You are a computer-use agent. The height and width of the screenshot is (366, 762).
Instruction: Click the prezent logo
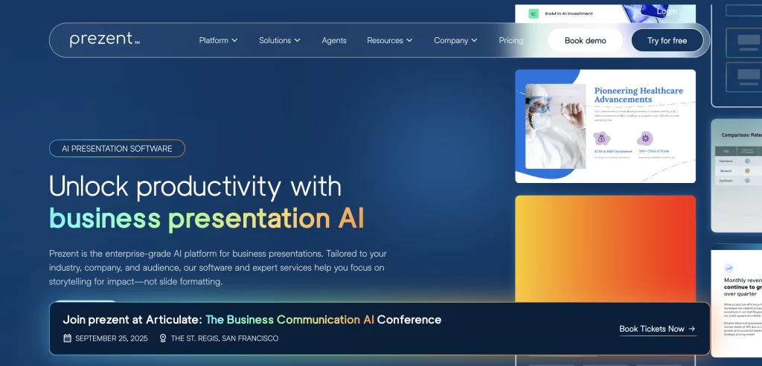click(104, 40)
